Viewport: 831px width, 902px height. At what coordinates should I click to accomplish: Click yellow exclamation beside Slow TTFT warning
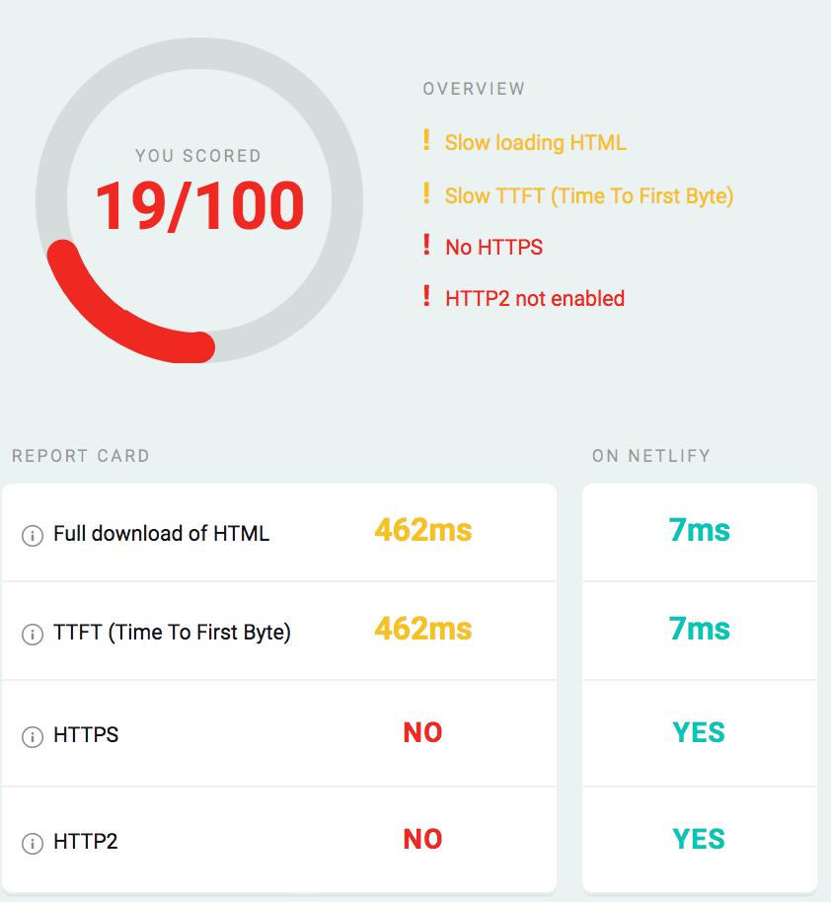coord(426,194)
